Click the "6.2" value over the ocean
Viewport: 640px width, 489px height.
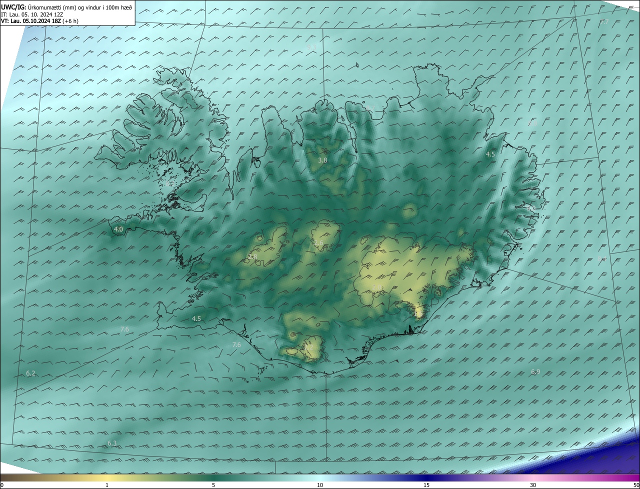(30, 373)
